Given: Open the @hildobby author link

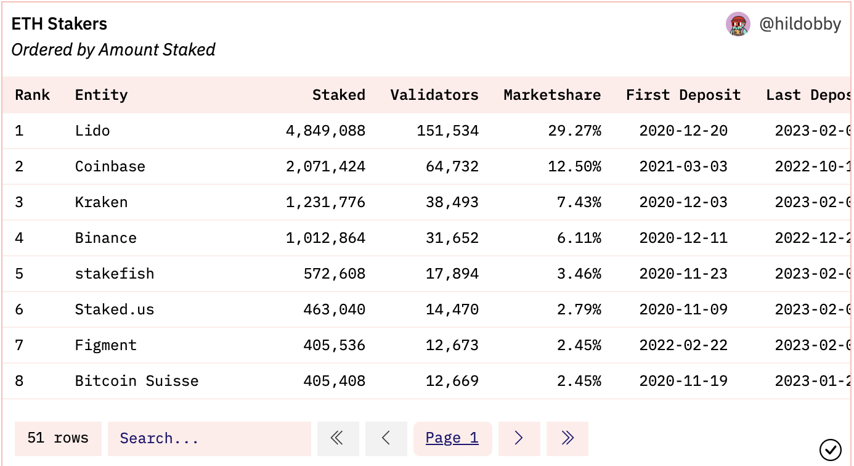Looking at the screenshot, I should pos(800,24).
